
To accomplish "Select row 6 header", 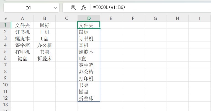I will (x=5, y=58).
